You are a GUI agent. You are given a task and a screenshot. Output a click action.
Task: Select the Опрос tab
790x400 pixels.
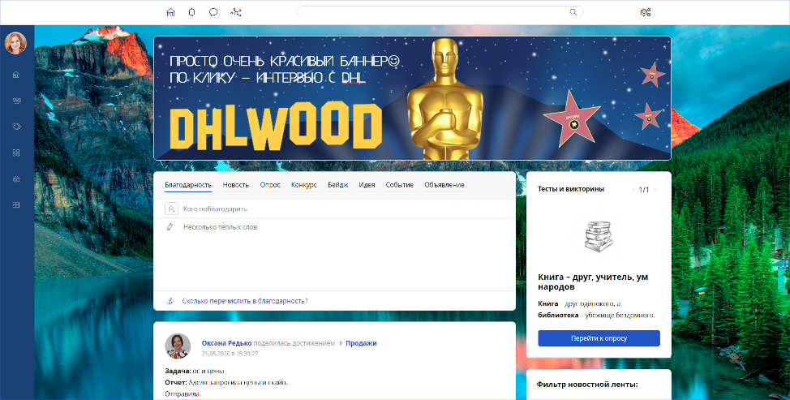click(270, 185)
